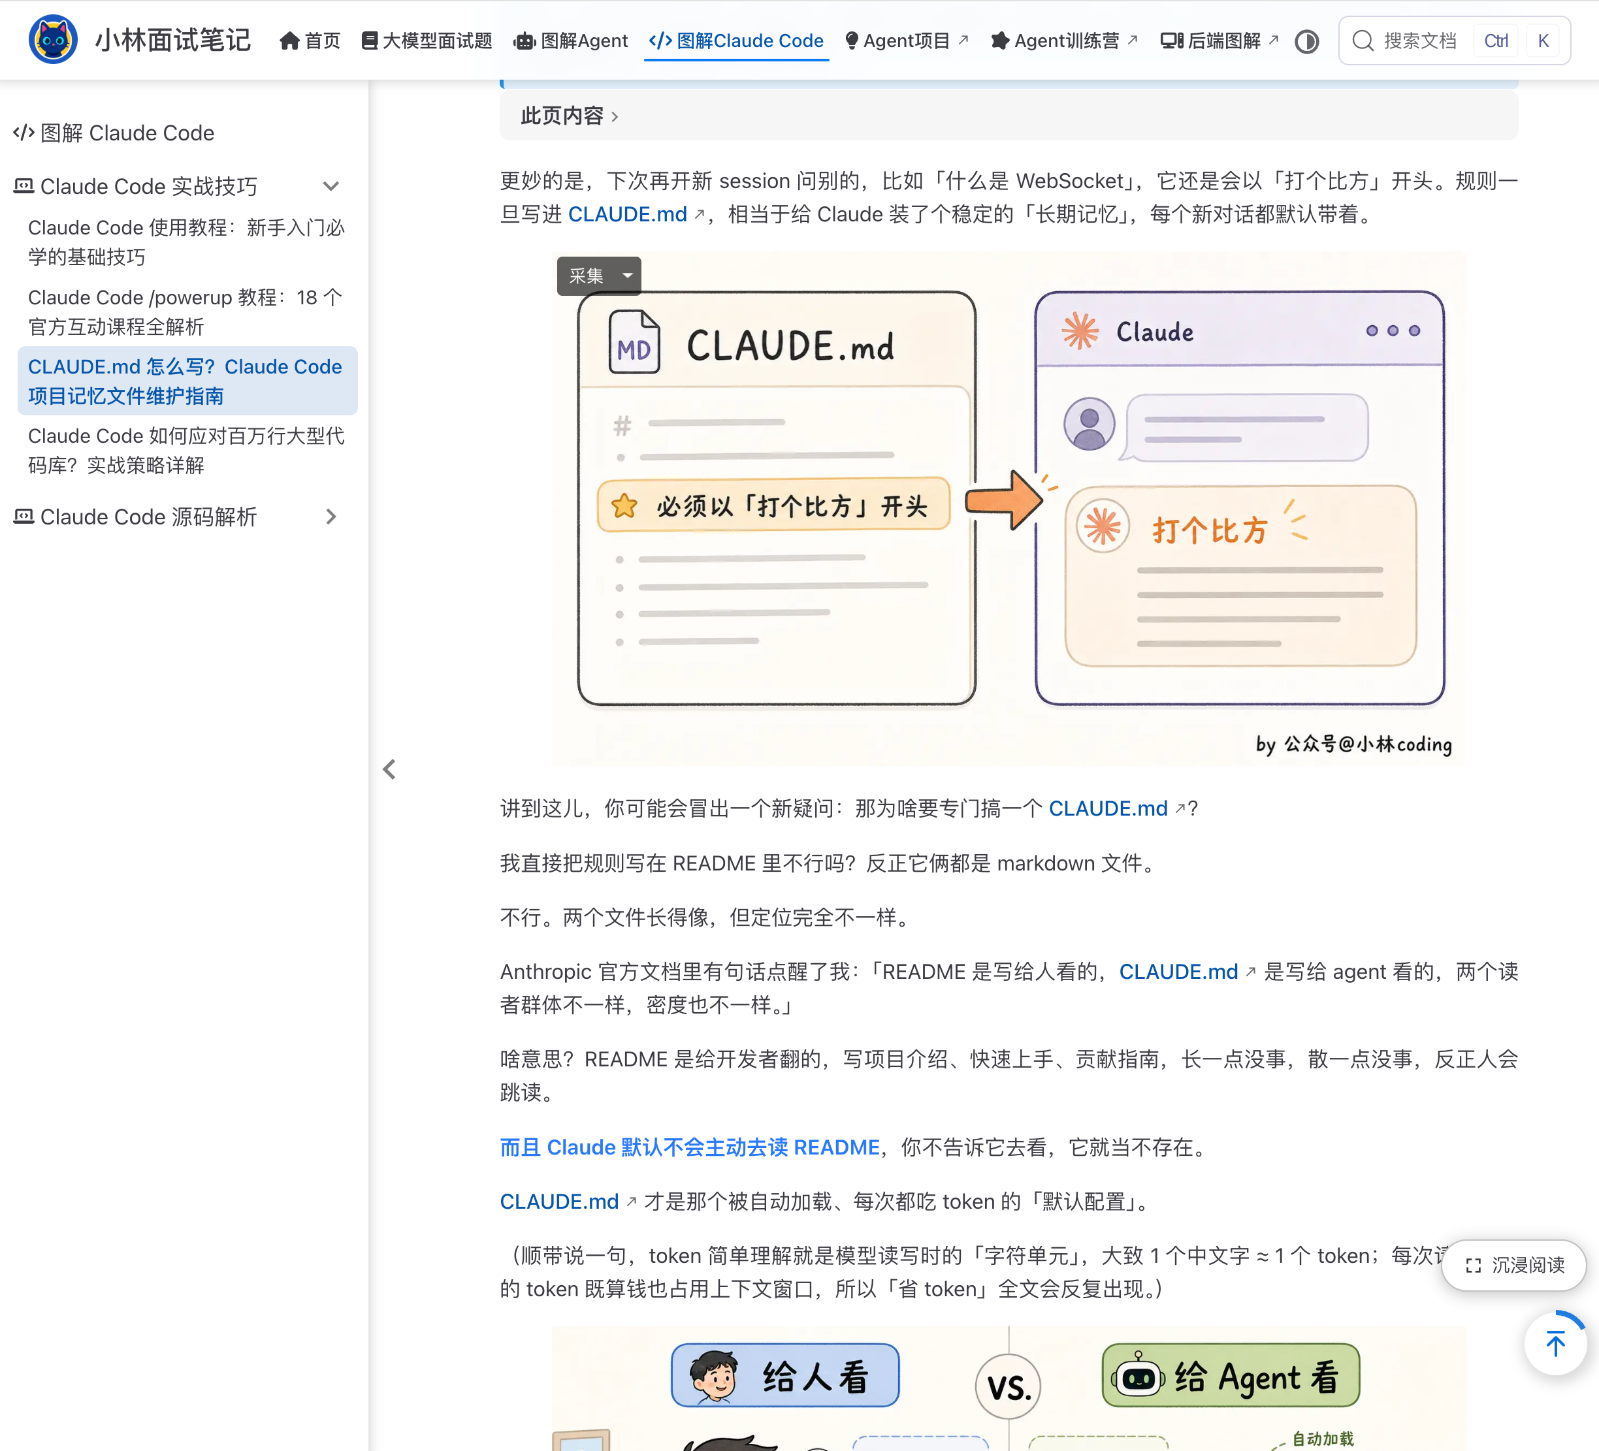Viewport: 1599px width, 1451px height.
Task: Toggle the dark/light theme icon
Action: pyautogui.click(x=1306, y=40)
